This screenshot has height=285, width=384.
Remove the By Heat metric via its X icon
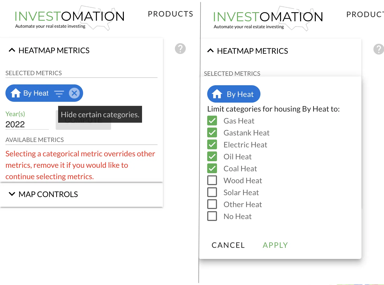74,93
